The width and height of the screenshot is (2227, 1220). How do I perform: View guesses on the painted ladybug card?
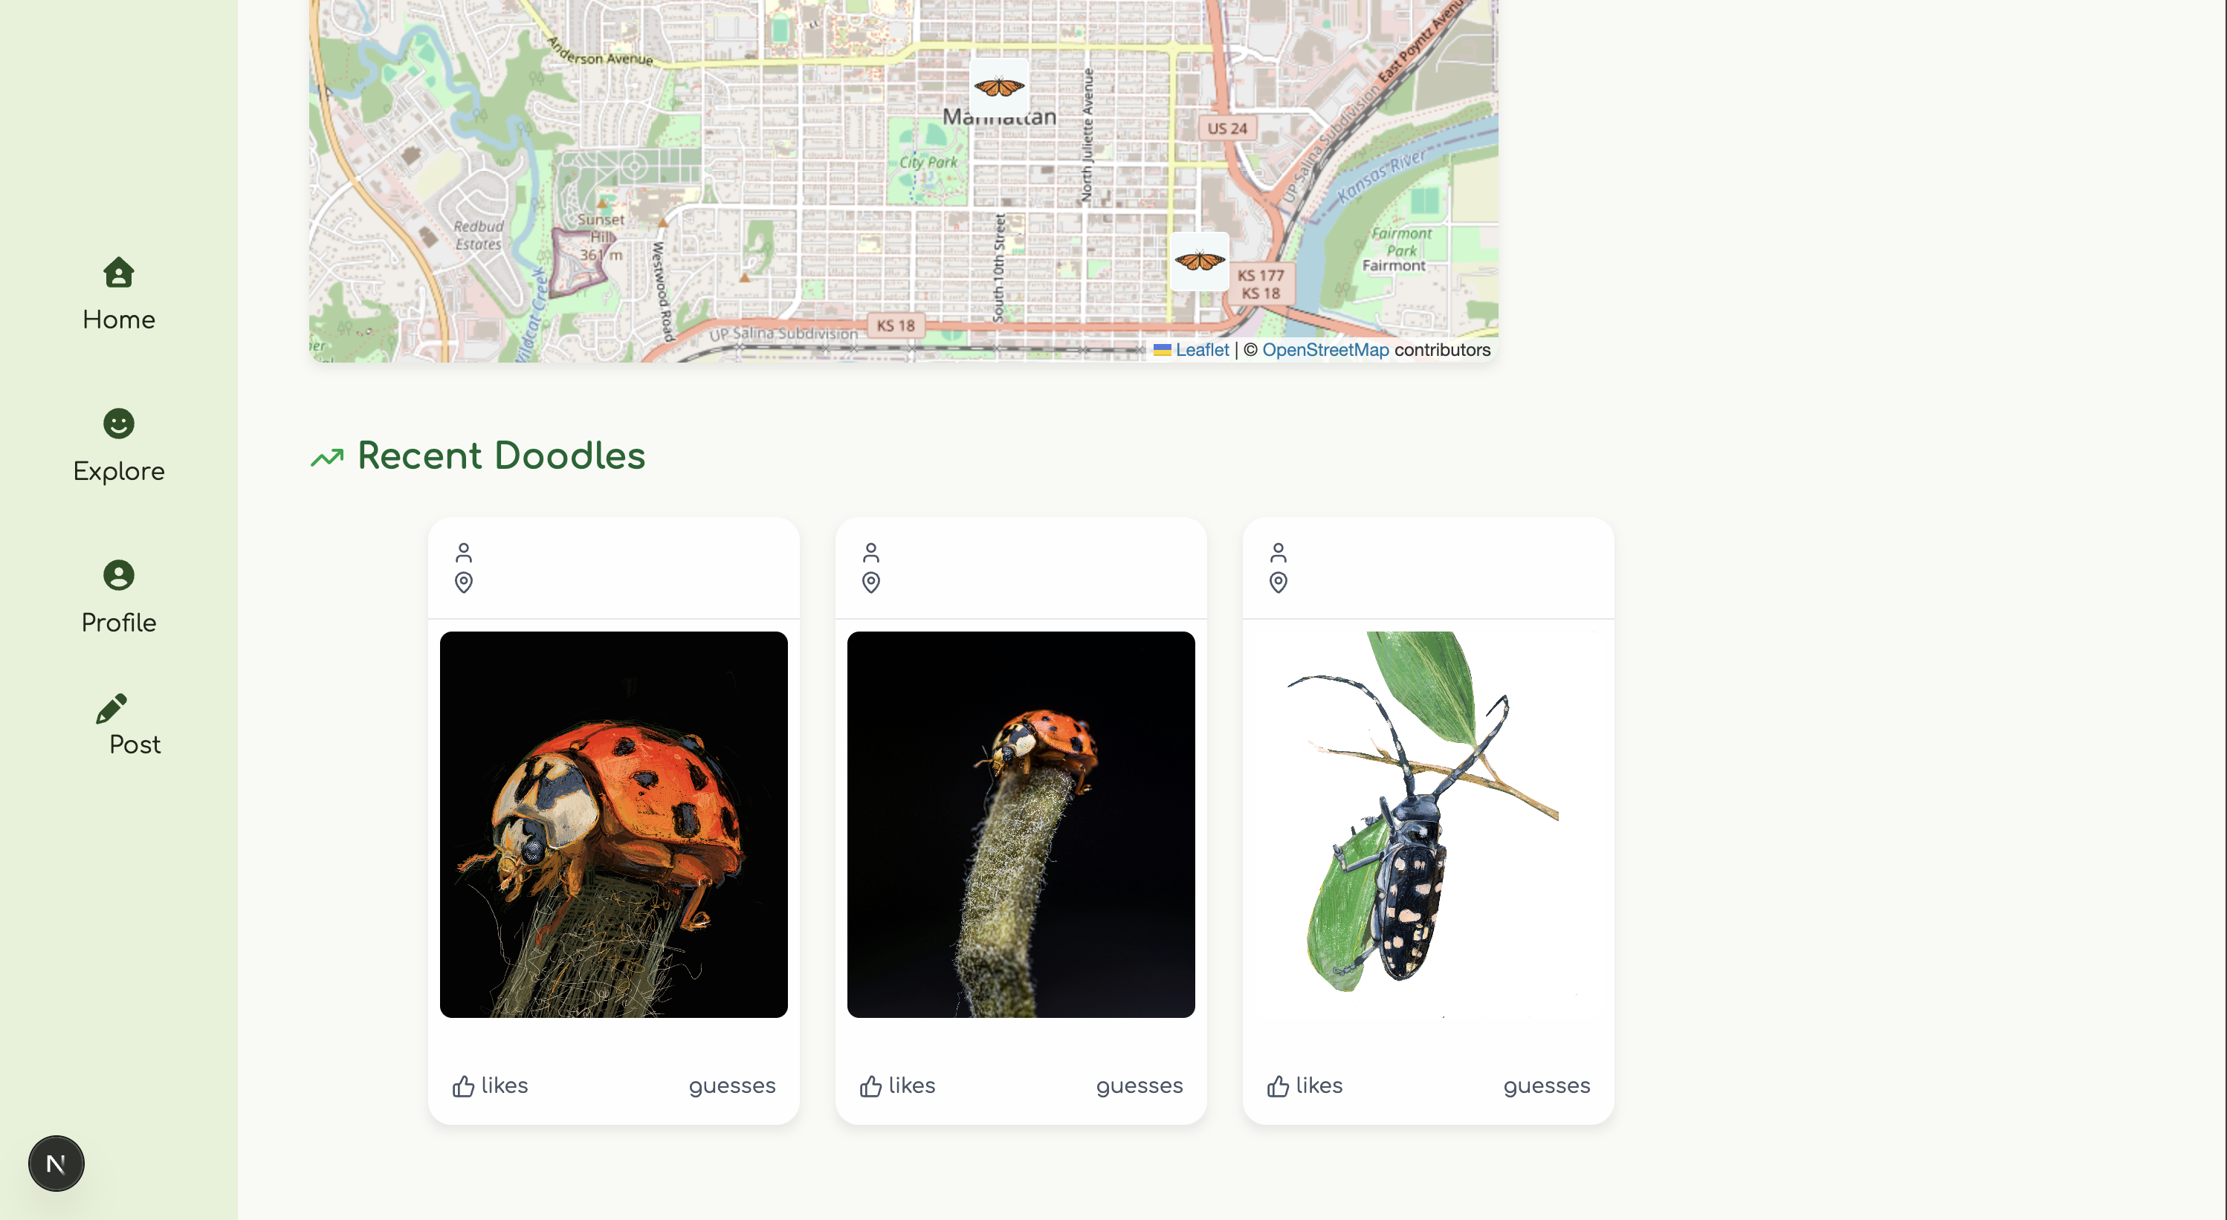[x=732, y=1086]
